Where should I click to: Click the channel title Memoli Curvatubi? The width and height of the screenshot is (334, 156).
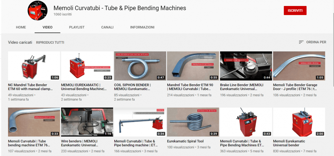tap(120, 8)
